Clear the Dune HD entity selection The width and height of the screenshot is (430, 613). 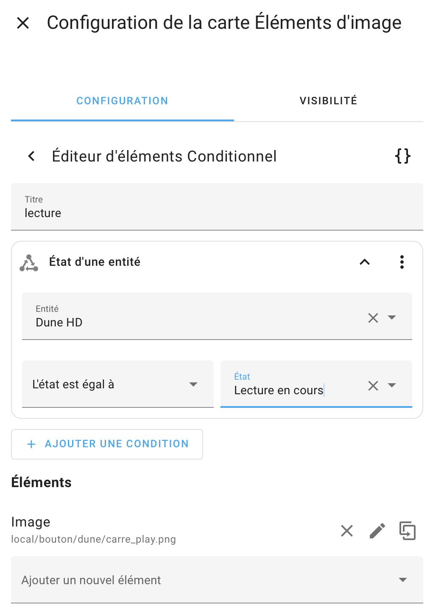click(373, 318)
